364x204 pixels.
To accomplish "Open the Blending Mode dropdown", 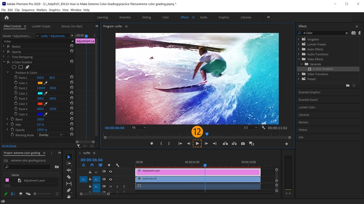I will 50,135.
